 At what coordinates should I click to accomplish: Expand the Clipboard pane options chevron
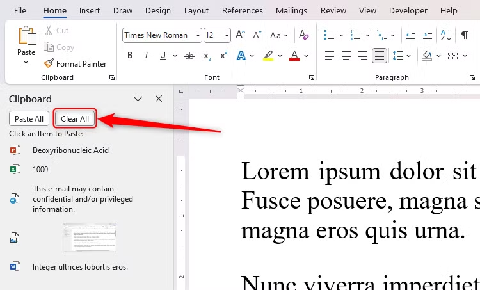coord(138,99)
